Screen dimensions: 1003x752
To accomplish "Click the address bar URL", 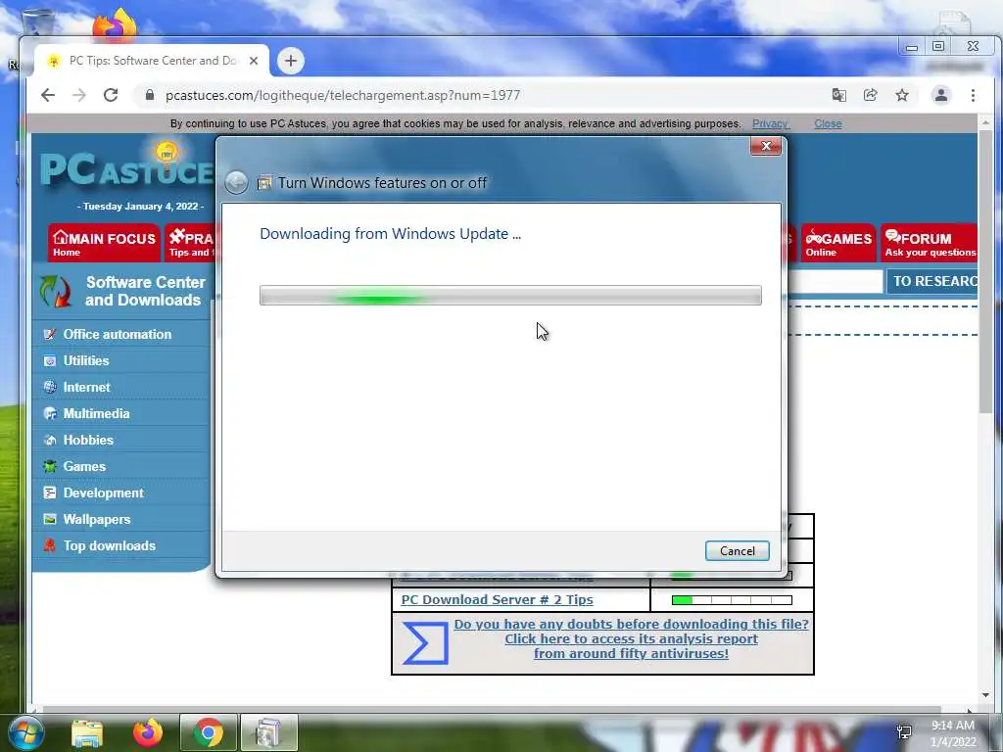I will (343, 95).
